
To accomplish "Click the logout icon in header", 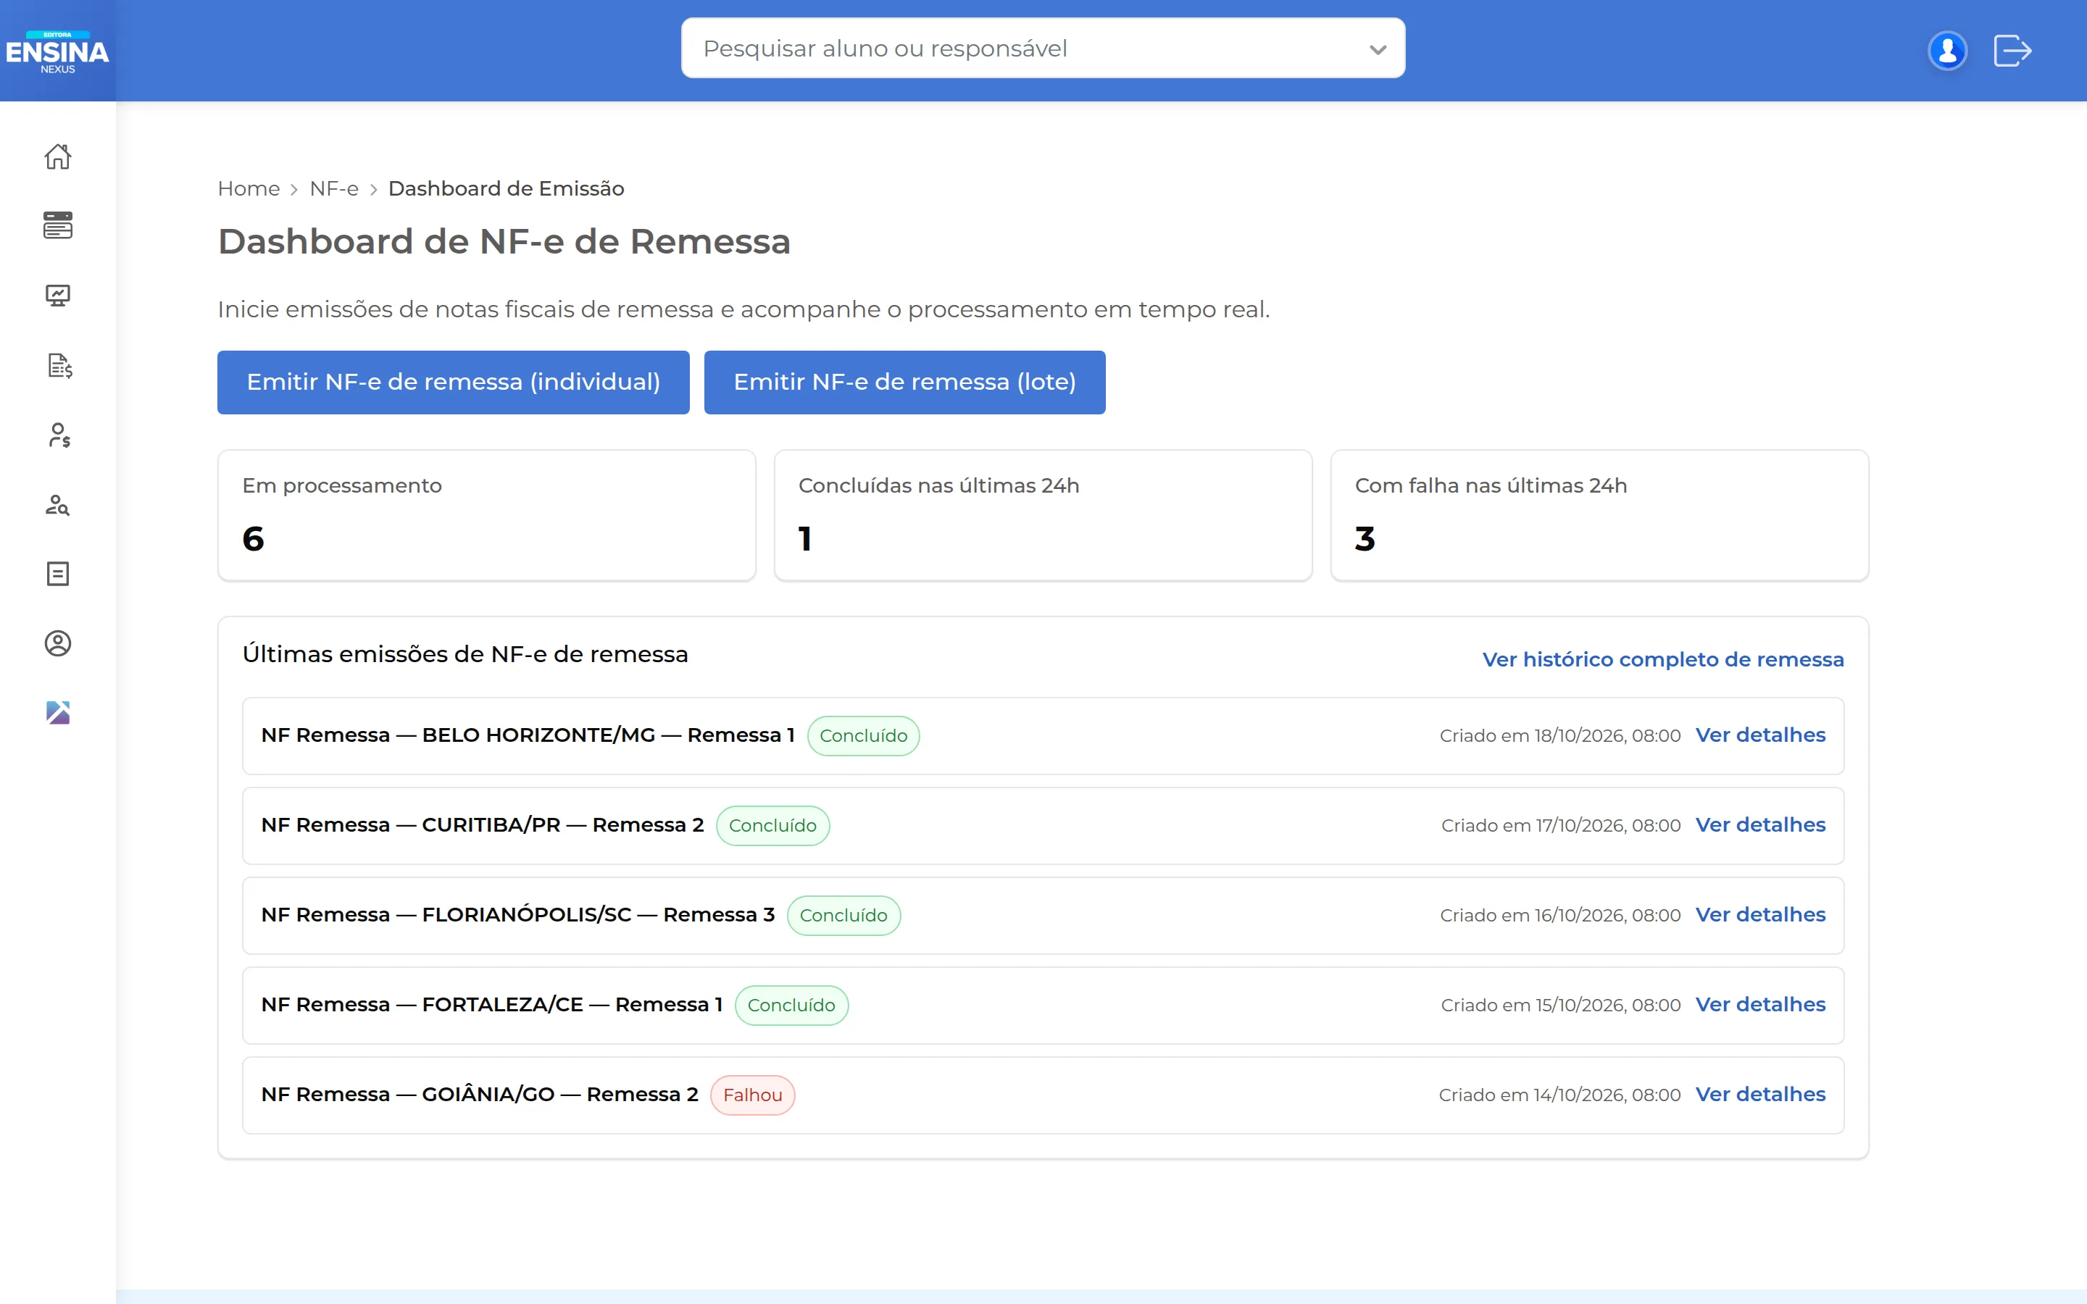I will click(x=2013, y=50).
